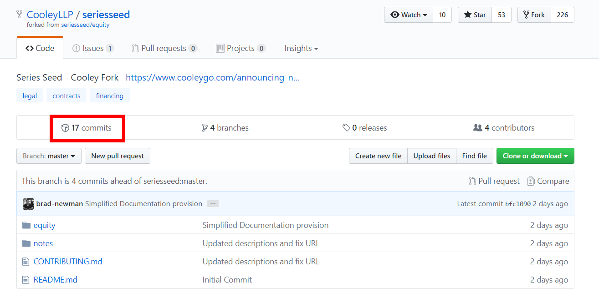Click brad-newman's avatar thumbnail

coord(28,204)
